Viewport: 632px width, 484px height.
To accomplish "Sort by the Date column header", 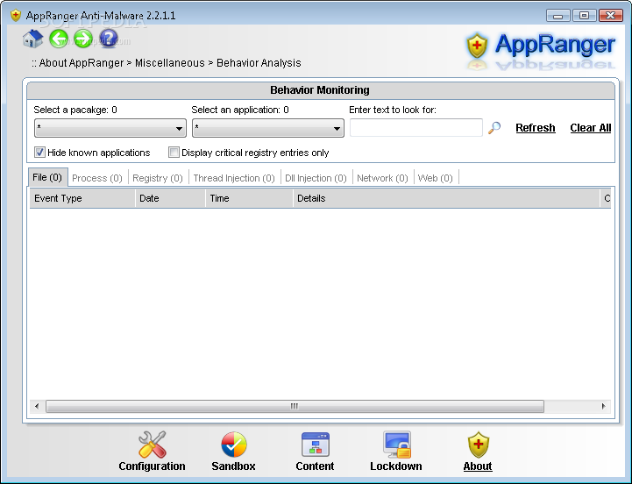I will click(x=170, y=198).
